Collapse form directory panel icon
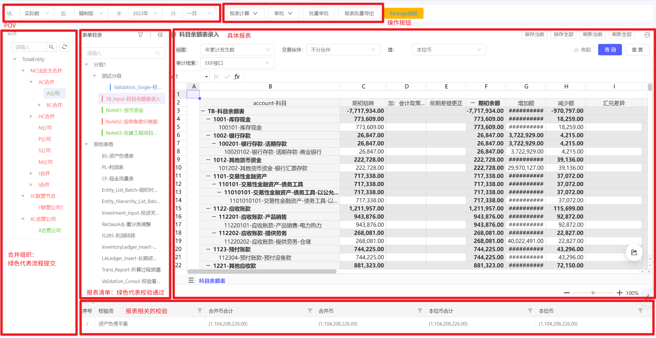This screenshot has height=338, width=656. tap(160, 35)
